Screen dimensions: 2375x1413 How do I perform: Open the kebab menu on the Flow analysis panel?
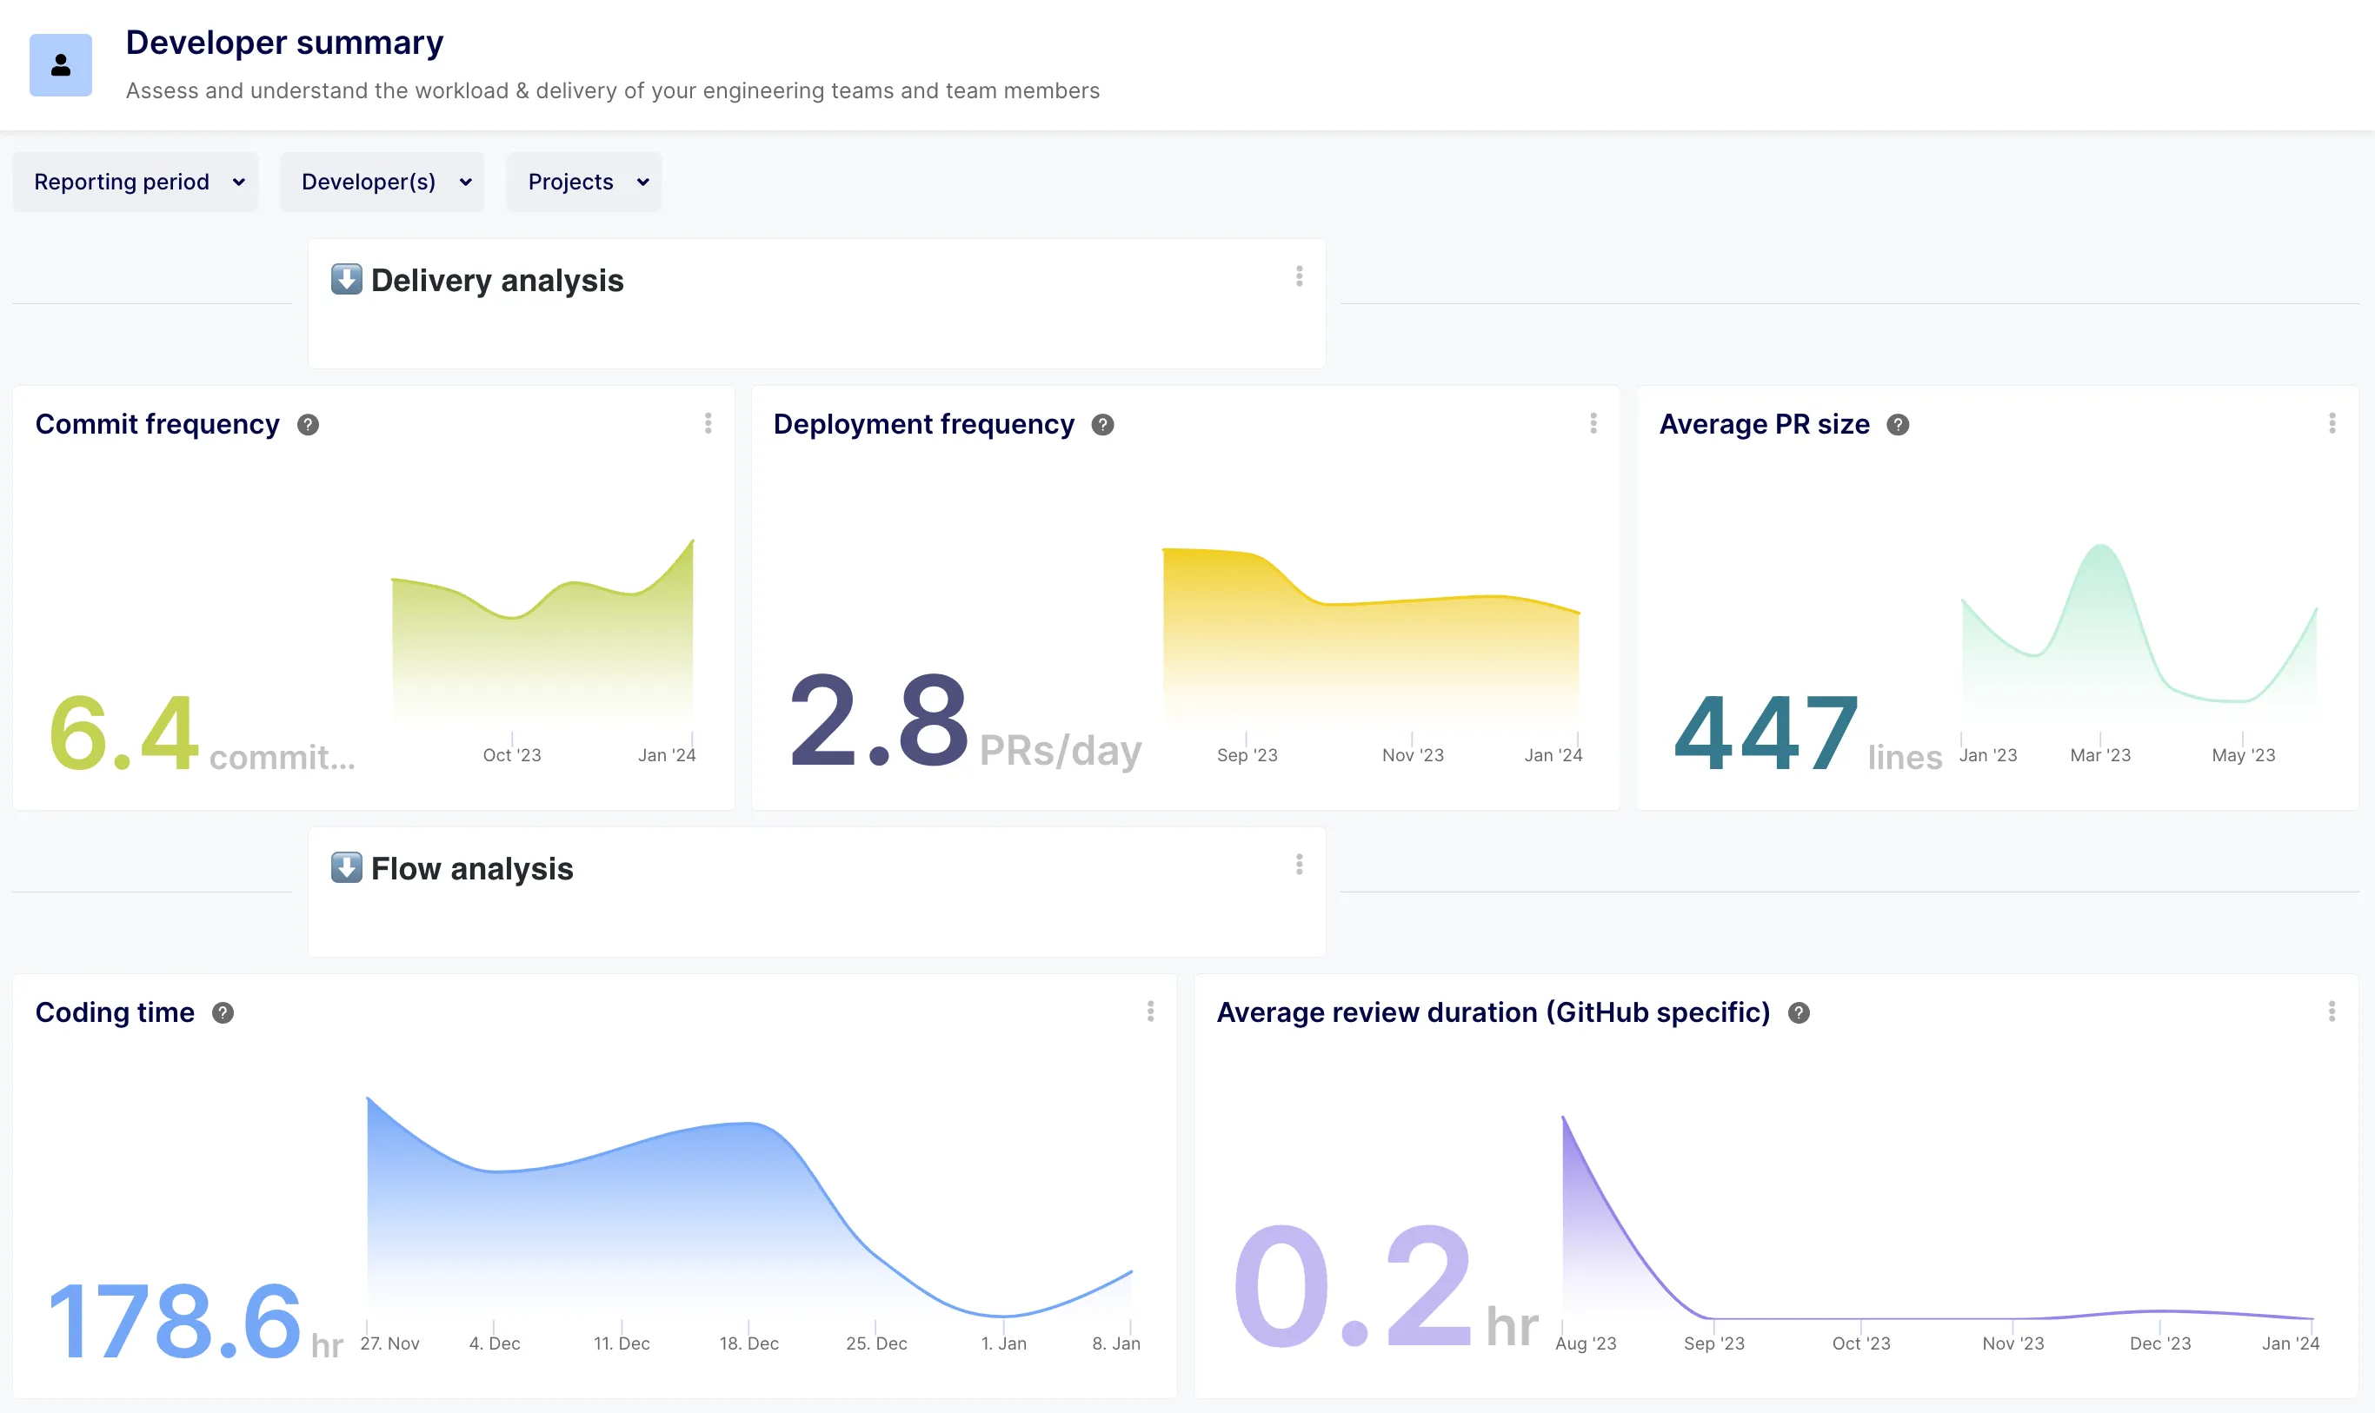1299,864
